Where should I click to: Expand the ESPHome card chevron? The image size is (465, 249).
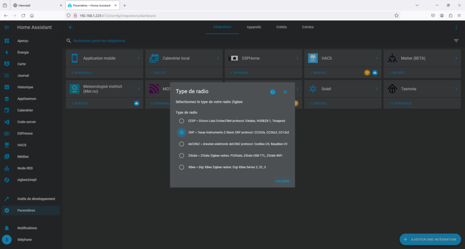[x=297, y=58]
